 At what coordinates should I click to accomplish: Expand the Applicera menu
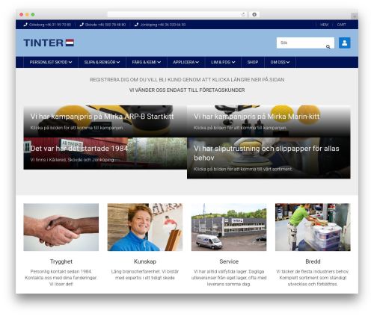[186, 62]
